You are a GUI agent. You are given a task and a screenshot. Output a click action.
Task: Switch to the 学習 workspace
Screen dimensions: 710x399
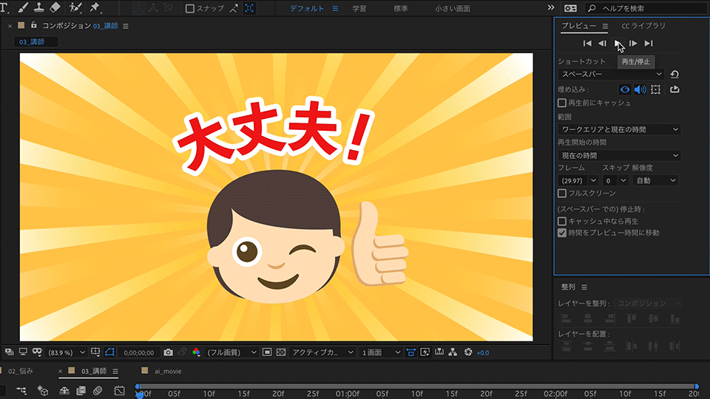coord(359,9)
